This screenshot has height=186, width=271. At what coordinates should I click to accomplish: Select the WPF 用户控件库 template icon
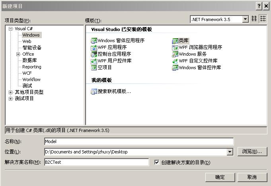(x=94, y=61)
